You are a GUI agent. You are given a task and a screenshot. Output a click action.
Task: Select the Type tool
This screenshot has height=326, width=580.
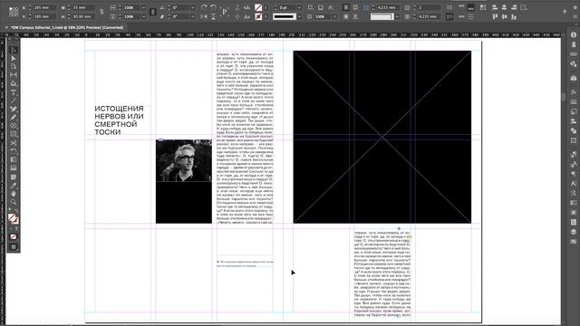coord(14,92)
